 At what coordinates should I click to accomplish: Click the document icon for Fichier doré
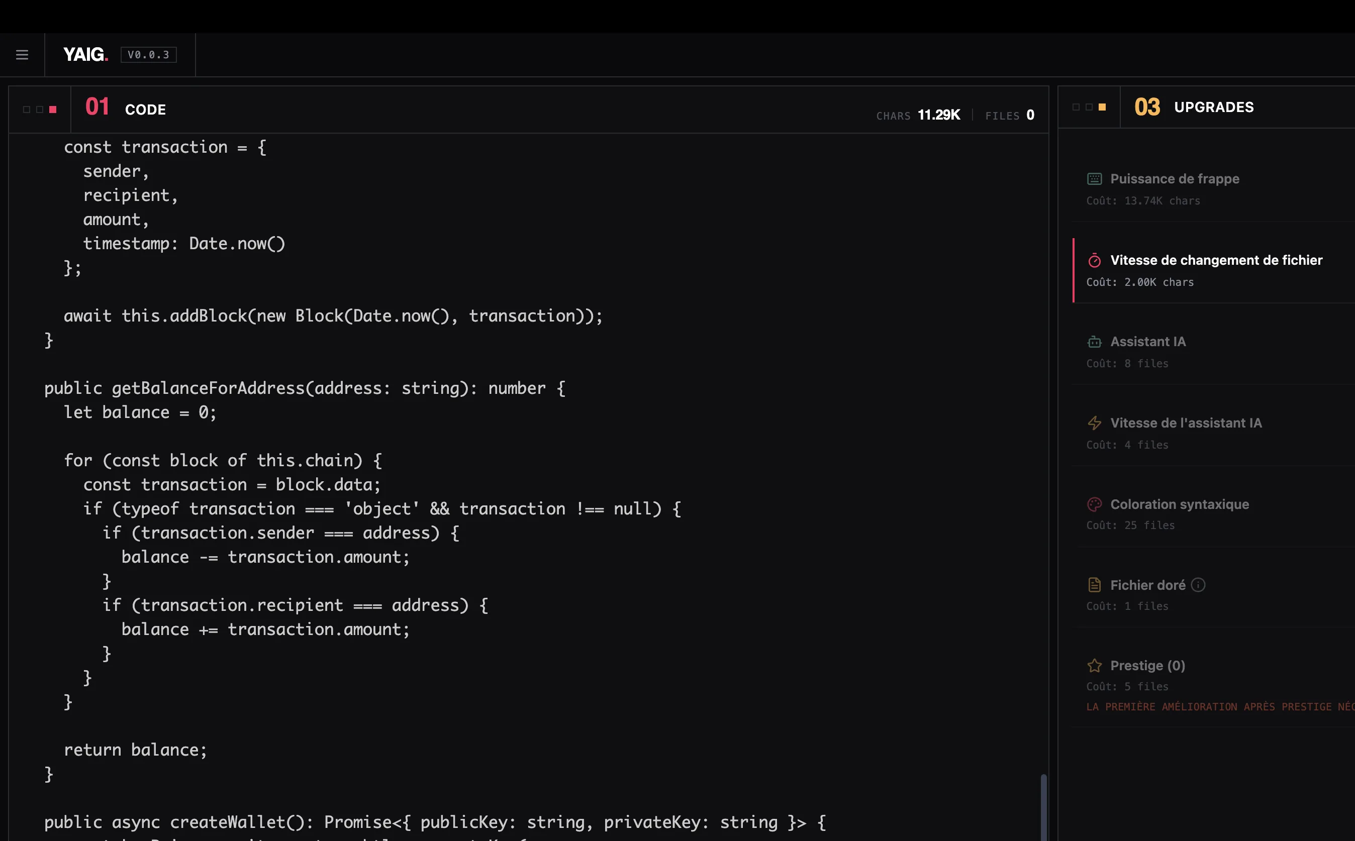point(1094,585)
